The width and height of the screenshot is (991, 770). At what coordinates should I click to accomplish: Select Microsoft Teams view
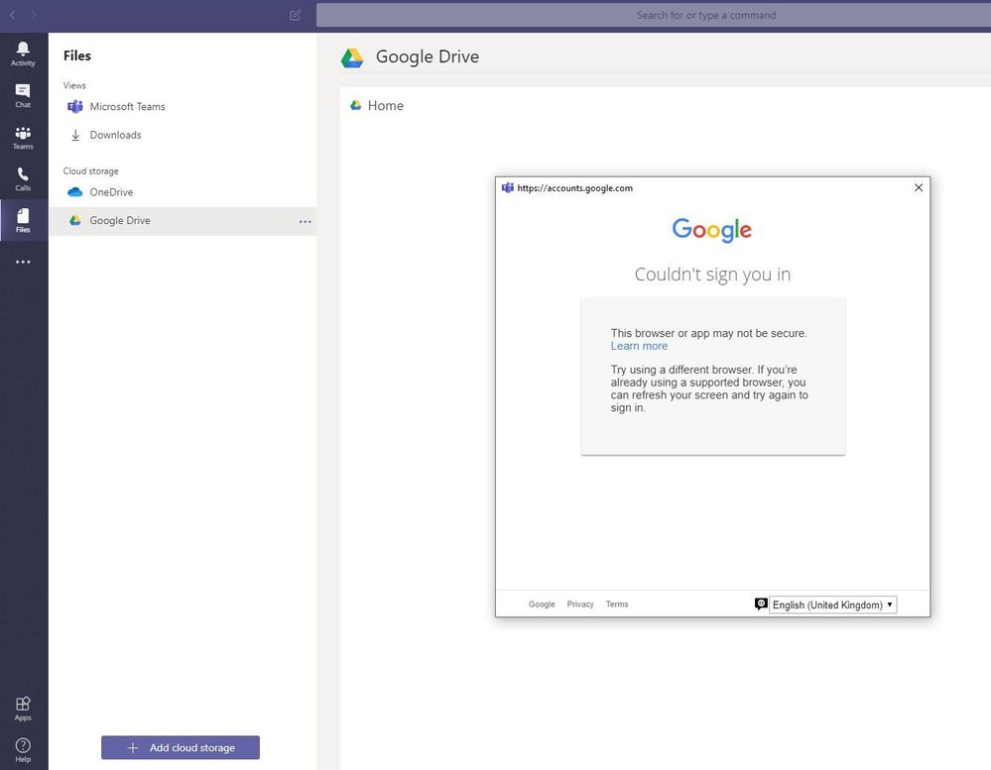point(182,107)
